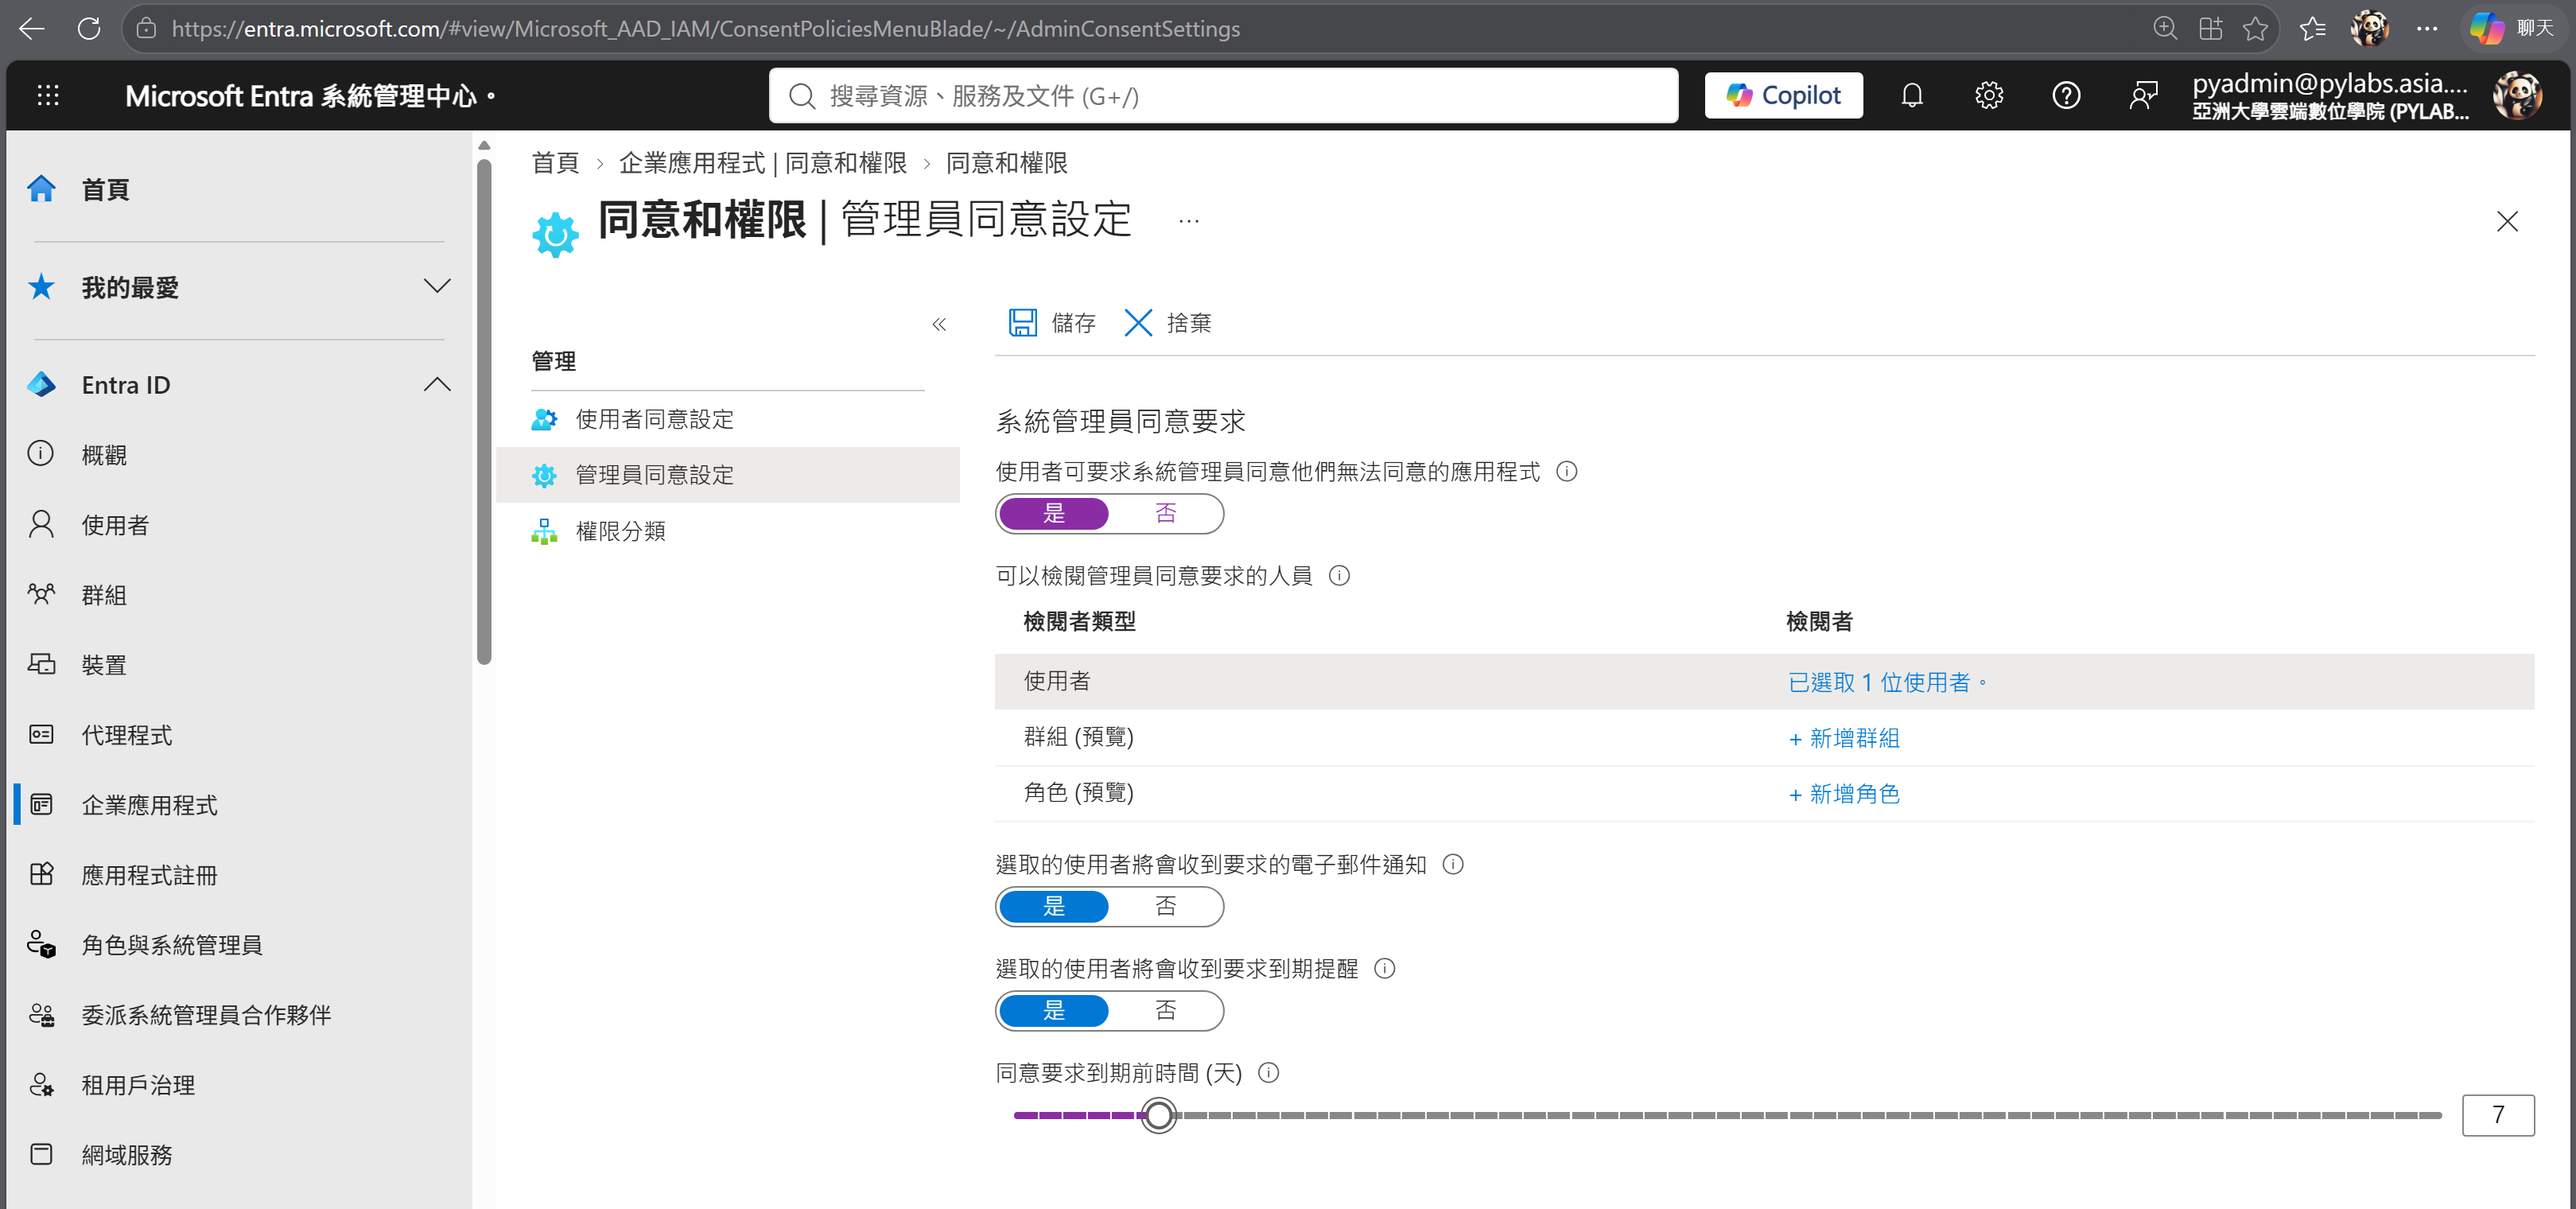Image resolution: width=2576 pixels, height=1209 pixels.
Task: Set user admin-consent requests to 是
Action: pos(1053,514)
